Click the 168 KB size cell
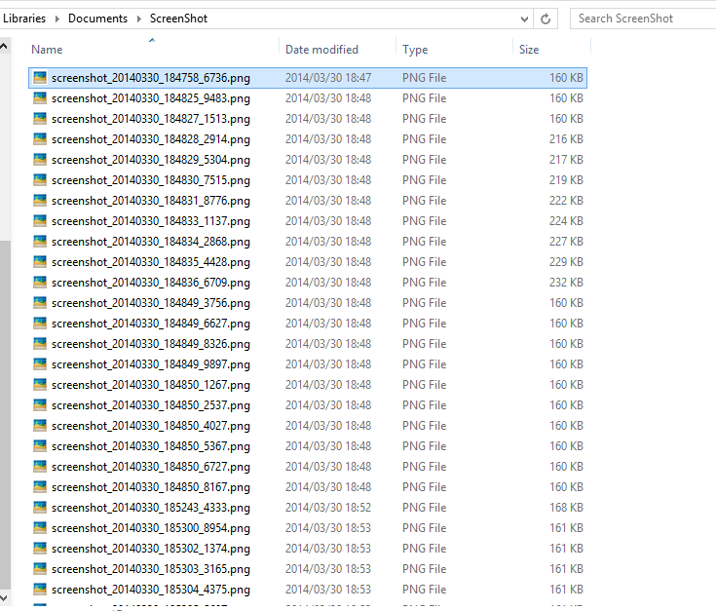The image size is (716, 611). [x=566, y=508]
